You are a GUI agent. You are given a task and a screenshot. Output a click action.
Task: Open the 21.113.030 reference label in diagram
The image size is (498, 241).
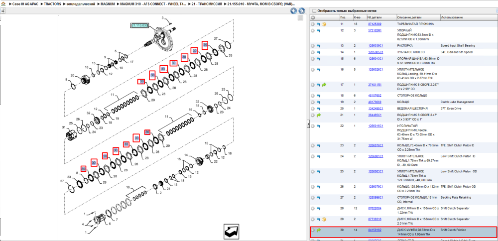[140, 25]
